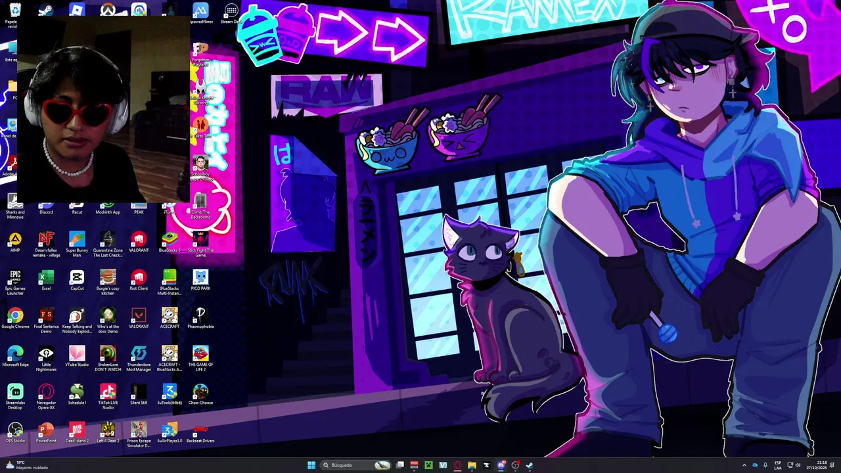Viewport: 841px width, 473px height.
Task: Open BlueStacks 5 desktop shortcut
Action: [170, 242]
